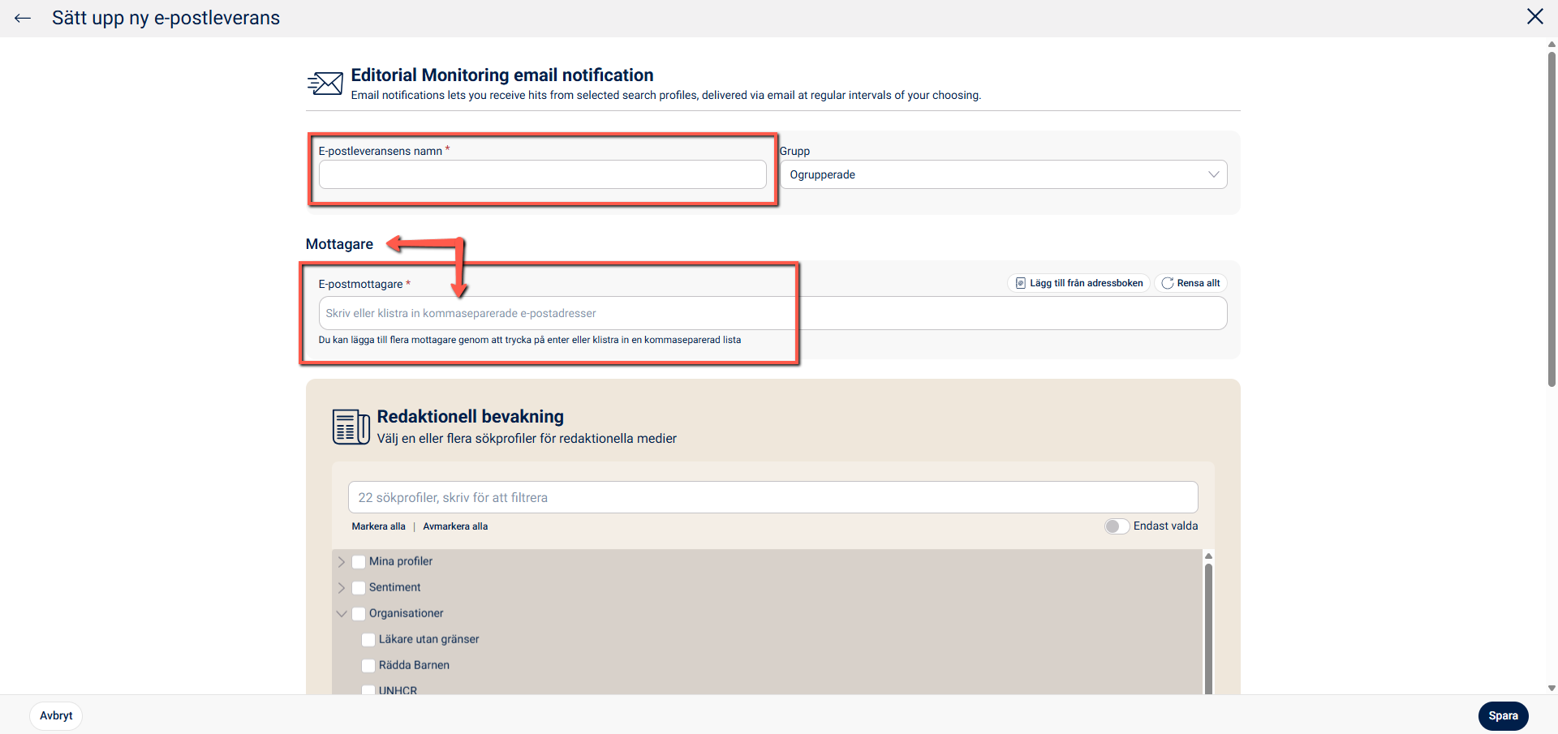Click the email notification envelope icon

pyautogui.click(x=325, y=84)
